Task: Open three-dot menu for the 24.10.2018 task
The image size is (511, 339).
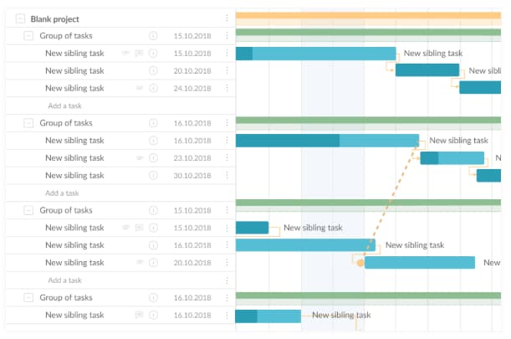Action: pos(227,88)
